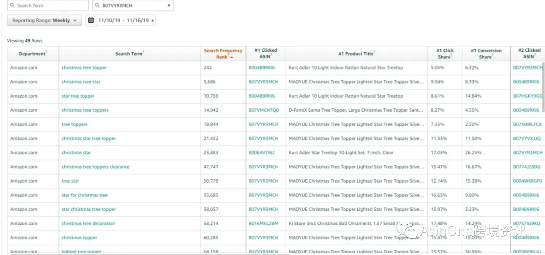Open the Reporting Range Weekly dropdown
Viewport: 545px width, 255px height.
coord(44,21)
